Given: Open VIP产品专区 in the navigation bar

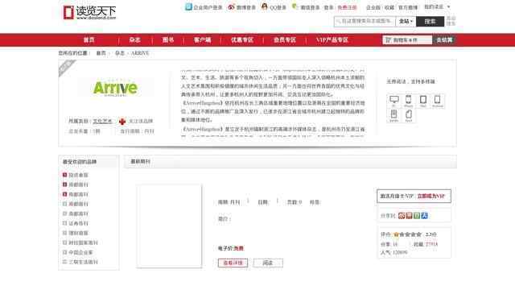Looking at the screenshot, I should pos(332,40).
